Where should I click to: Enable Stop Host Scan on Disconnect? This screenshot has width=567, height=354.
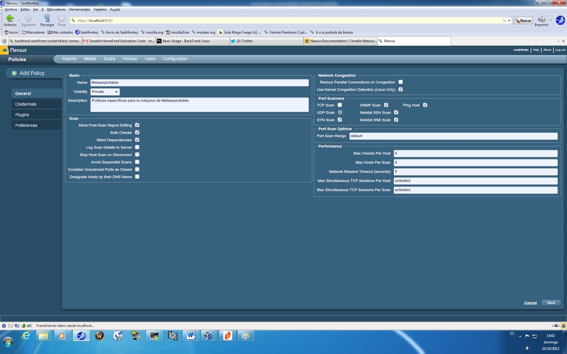(x=137, y=155)
